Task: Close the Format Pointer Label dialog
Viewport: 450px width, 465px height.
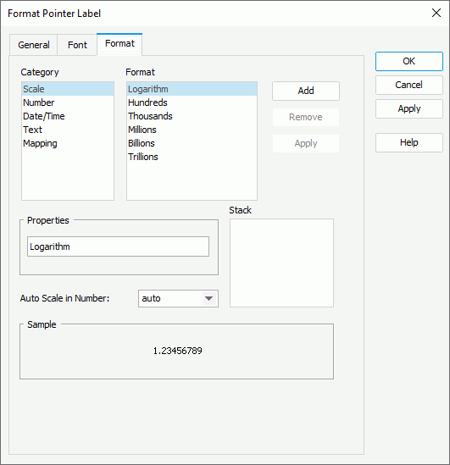Action: pos(436,13)
